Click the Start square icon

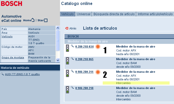(46, 20)
